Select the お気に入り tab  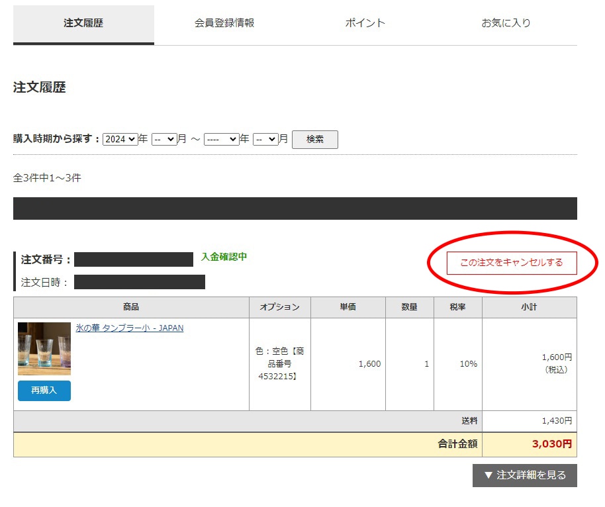[506, 23]
